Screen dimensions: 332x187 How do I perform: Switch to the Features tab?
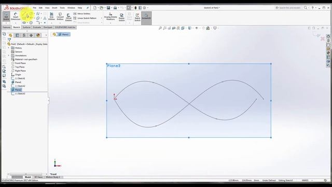[7, 28]
